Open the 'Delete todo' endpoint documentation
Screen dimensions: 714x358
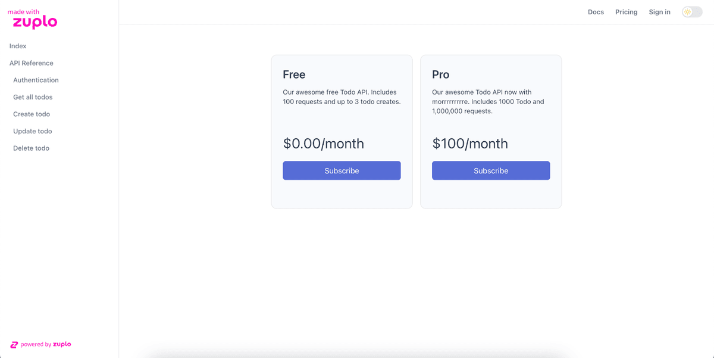pyautogui.click(x=31, y=148)
